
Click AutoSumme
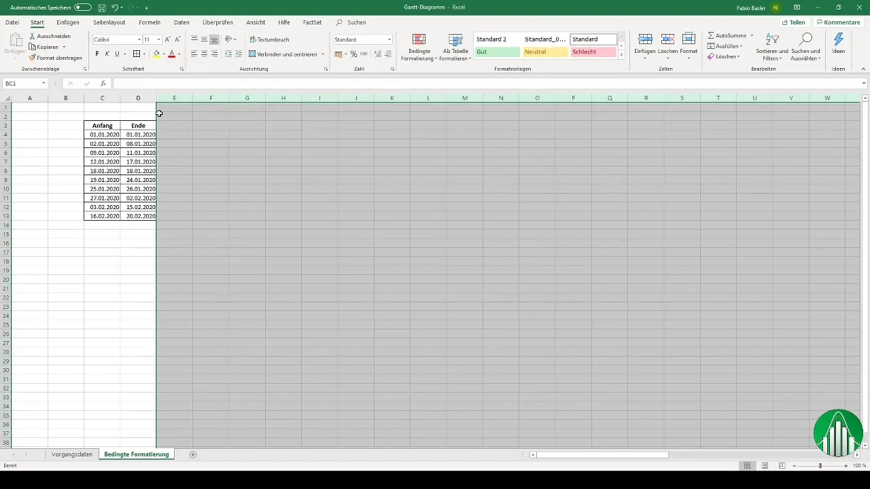(727, 35)
